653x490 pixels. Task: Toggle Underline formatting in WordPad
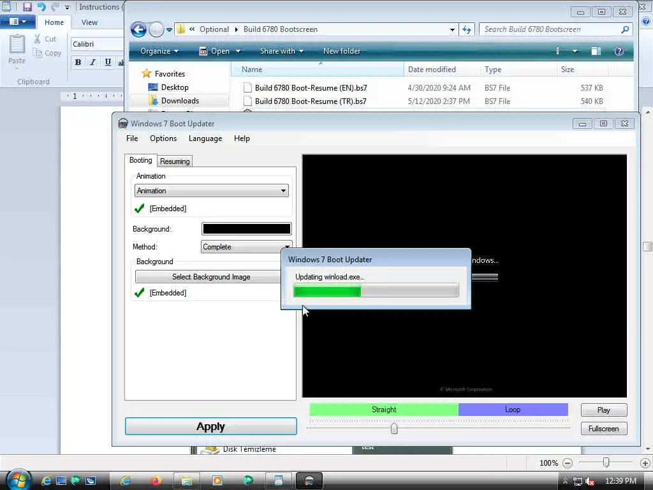[108, 63]
